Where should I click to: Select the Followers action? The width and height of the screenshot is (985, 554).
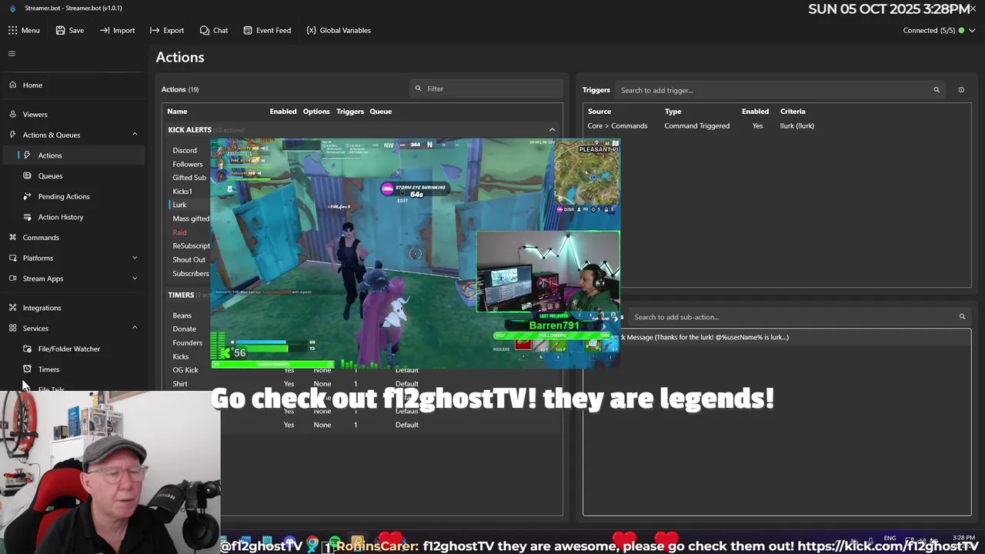[x=188, y=164]
